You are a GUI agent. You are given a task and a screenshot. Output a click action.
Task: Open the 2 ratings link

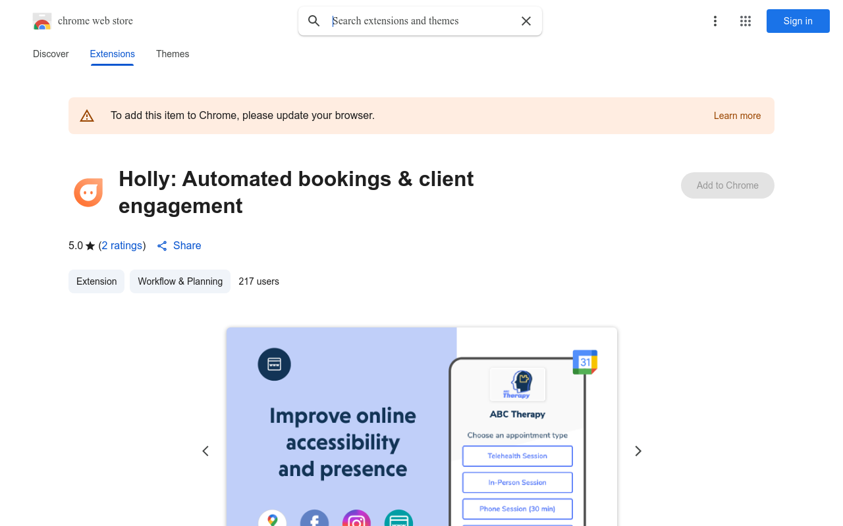(x=122, y=246)
